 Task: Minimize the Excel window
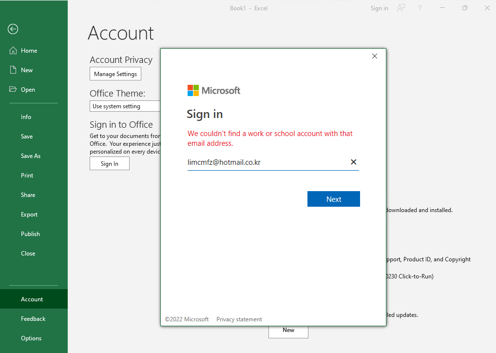(442, 8)
